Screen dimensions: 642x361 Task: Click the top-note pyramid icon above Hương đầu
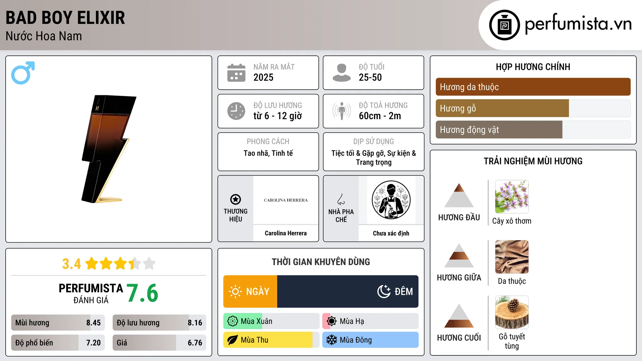tap(459, 195)
